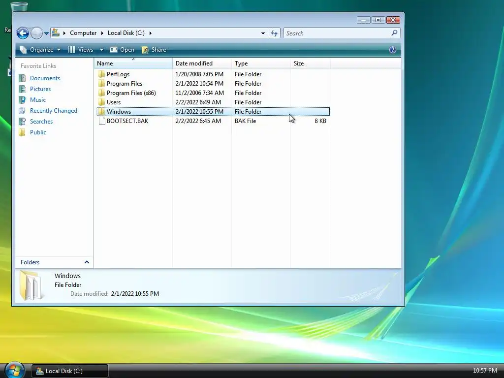Click the Recently Changed icon in sidebar
This screenshot has height=378, width=504.
pos(22,111)
